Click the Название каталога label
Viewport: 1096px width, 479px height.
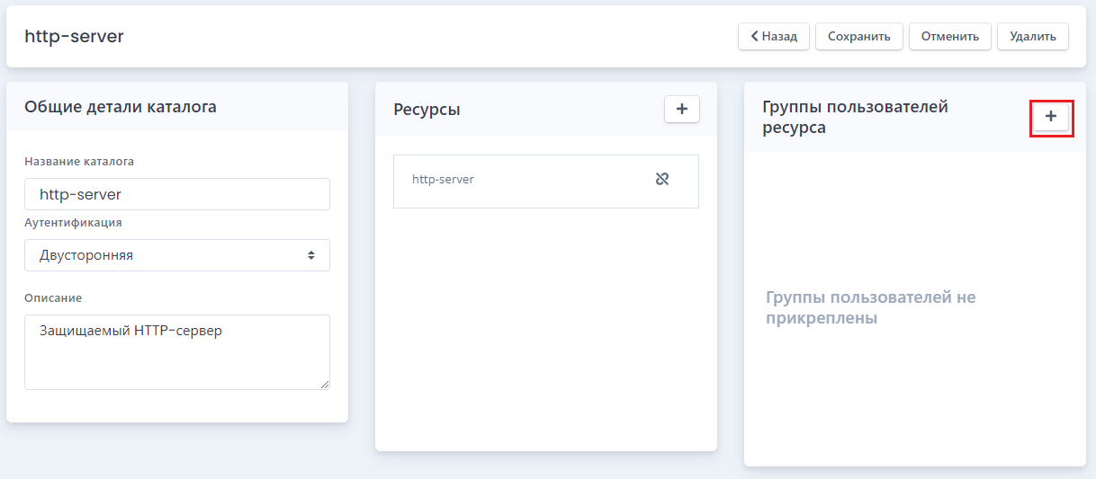pos(79,162)
